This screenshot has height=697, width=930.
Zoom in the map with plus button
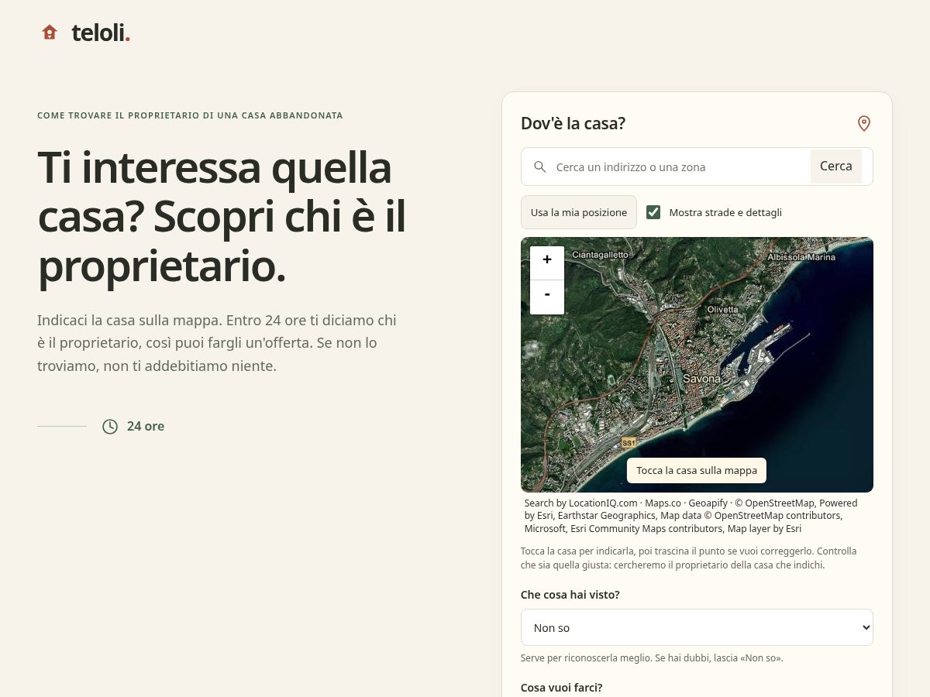pyautogui.click(x=547, y=263)
